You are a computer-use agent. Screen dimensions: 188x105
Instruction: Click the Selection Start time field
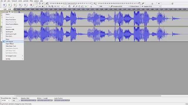coord(28,100)
